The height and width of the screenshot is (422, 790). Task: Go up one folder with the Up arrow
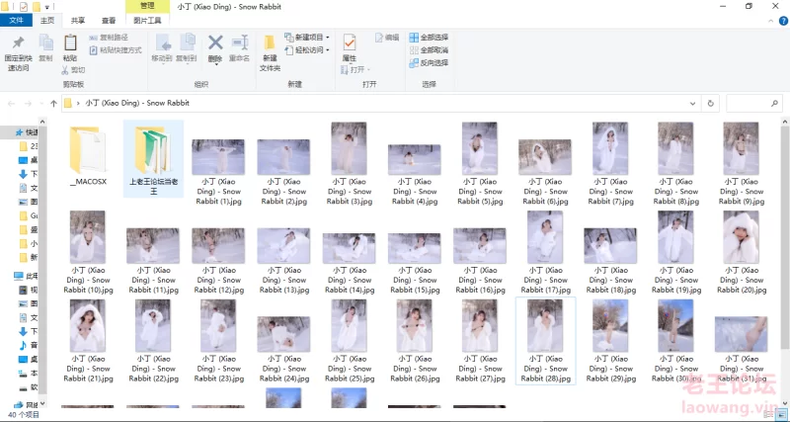pos(54,104)
